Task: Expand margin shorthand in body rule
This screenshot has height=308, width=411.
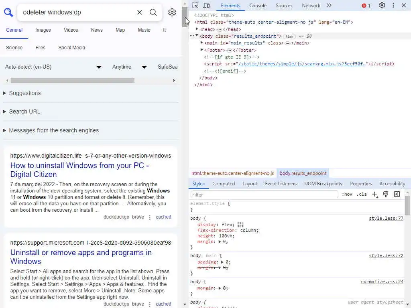Action: (x=220, y=242)
